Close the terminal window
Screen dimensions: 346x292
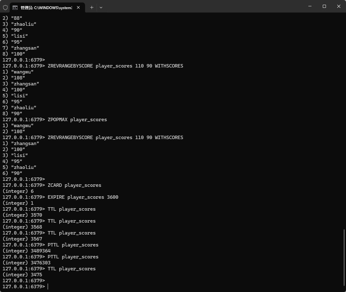click(x=339, y=6)
